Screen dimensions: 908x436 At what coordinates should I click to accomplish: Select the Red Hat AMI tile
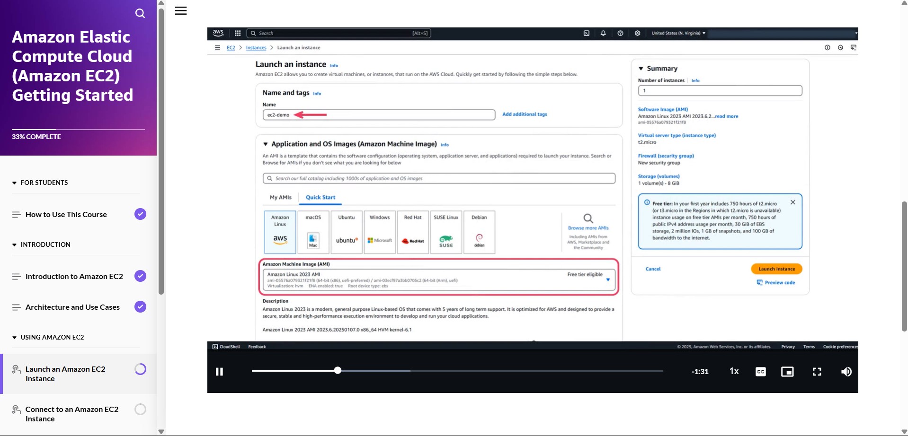(413, 232)
